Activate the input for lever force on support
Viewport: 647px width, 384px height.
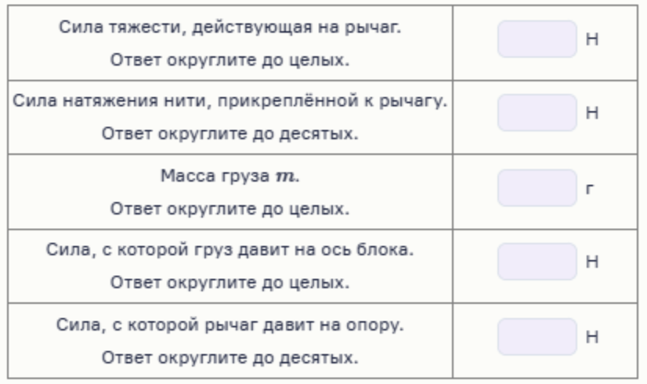[x=537, y=337]
